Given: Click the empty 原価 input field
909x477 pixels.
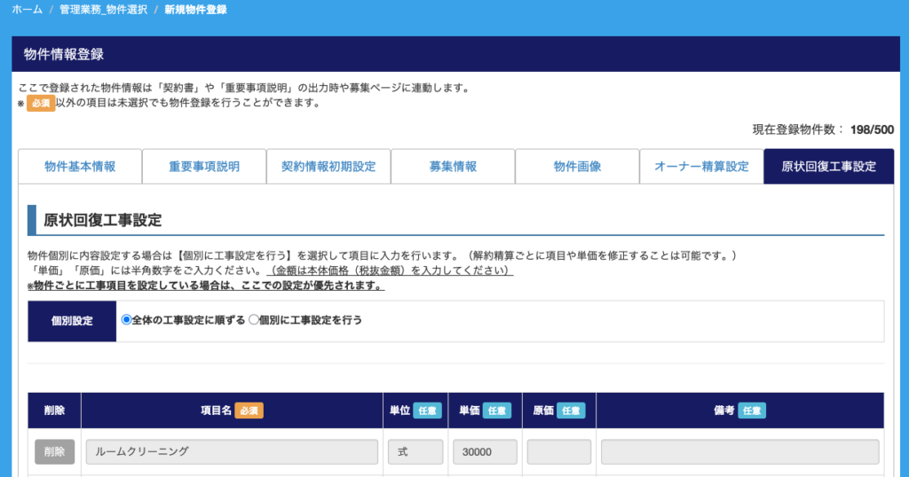Looking at the screenshot, I should 559,451.
